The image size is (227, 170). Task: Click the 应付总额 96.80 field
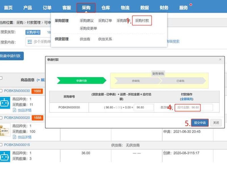[144, 107]
